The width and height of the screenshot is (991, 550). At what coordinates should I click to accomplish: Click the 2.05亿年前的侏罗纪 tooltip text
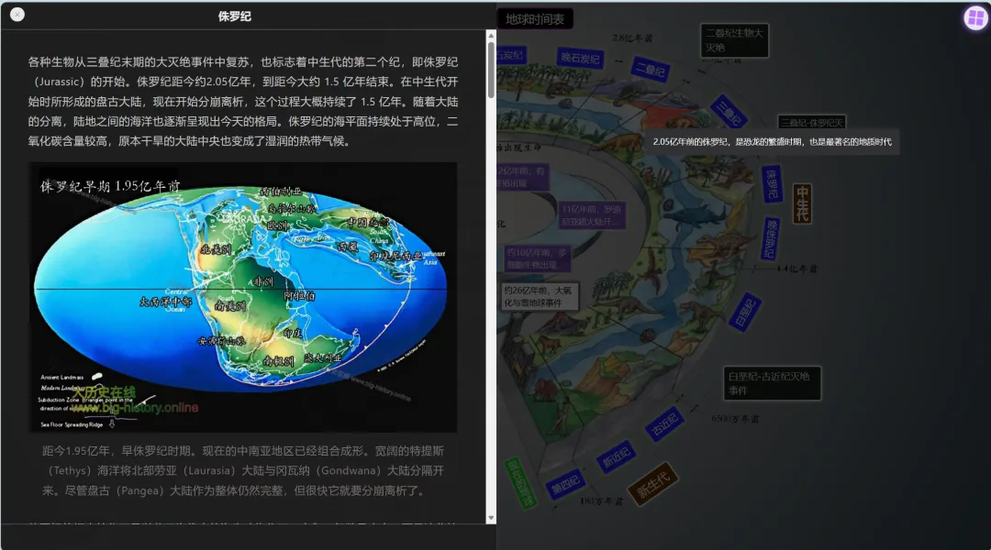click(772, 141)
